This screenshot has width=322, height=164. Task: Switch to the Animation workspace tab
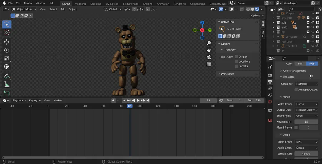point(163,4)
